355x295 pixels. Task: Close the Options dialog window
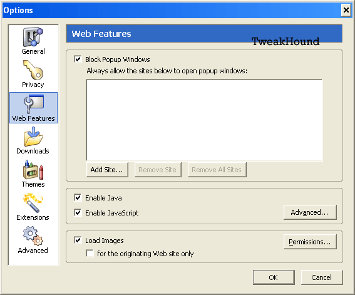(346, 10)
